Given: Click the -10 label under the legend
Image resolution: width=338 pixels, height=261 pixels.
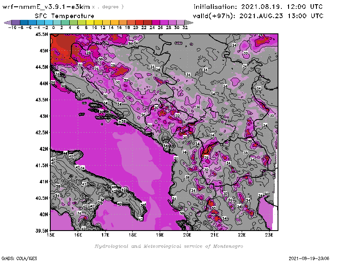Looking at the screenshot, I should 12,27.
